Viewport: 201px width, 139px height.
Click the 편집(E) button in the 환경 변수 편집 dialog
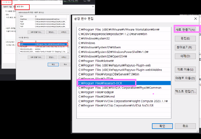pyautogui.click(x=185, y=38)
